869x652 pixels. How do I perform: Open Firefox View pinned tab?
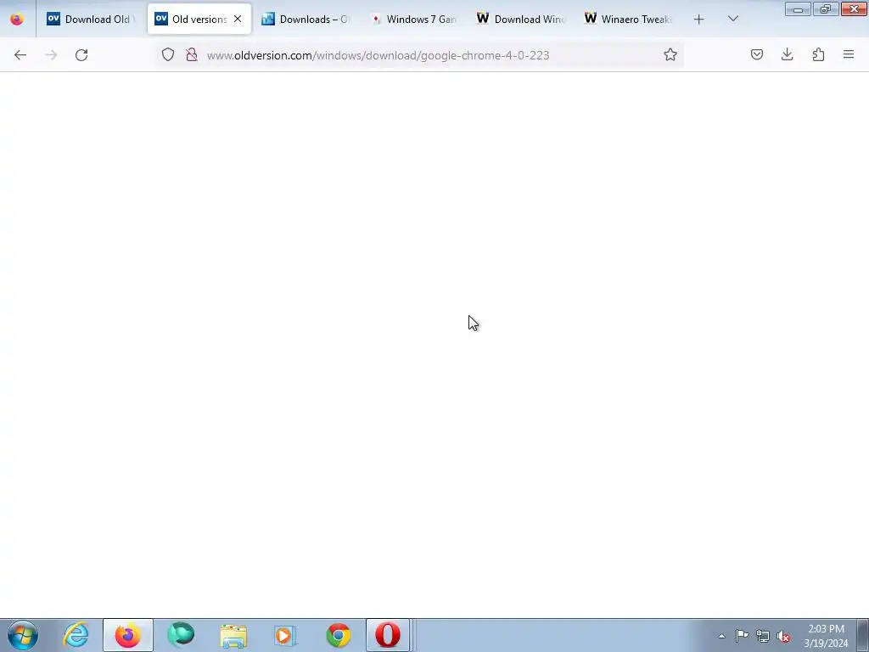pyautogui.click(x=17, y=19)
